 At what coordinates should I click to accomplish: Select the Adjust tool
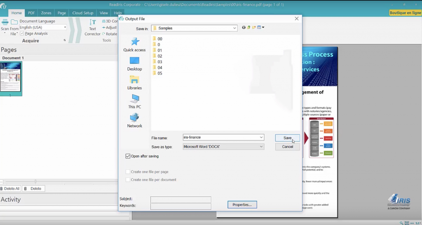(x=109, y=28)
